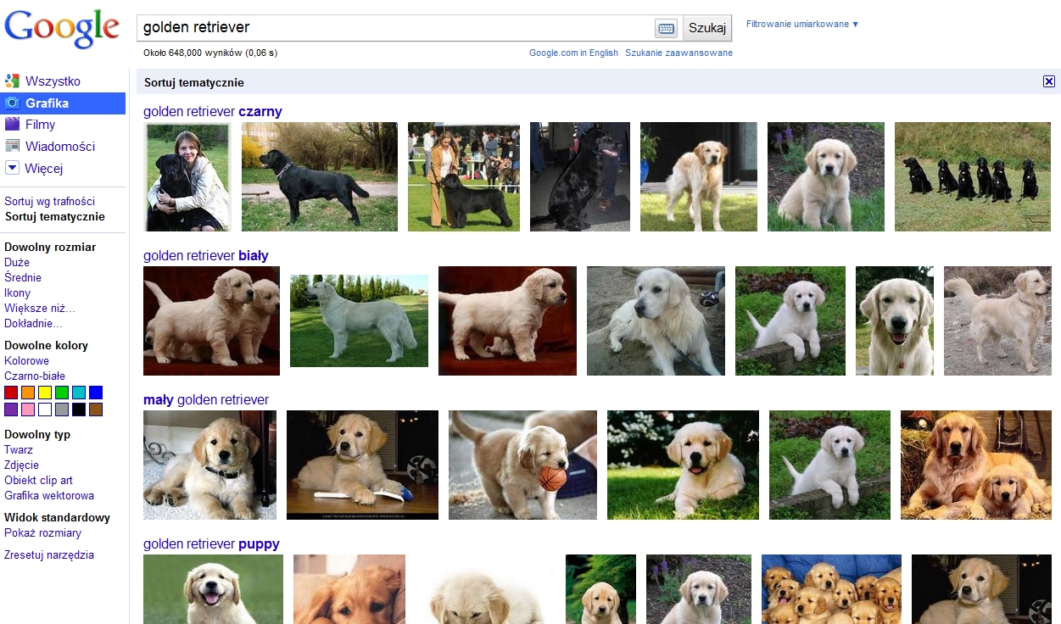Image resolution: width=1061 pixels, height=624 pixels.
Task: Switch to the Filmy search category
Action: pos(40,125)
